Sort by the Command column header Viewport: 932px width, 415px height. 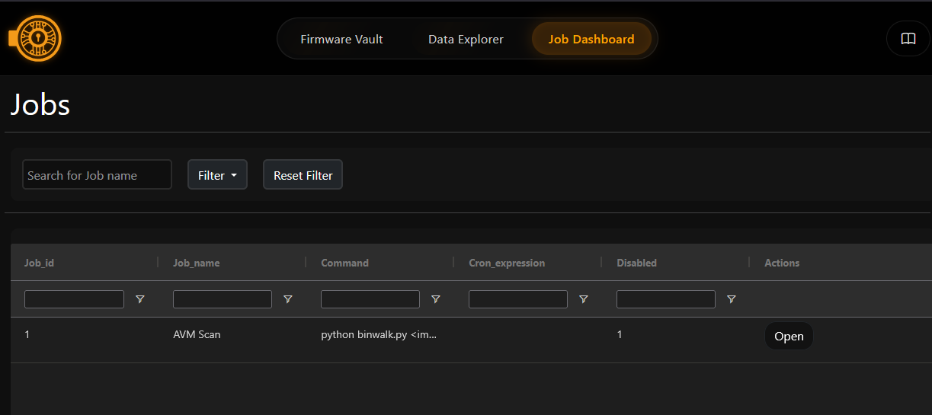(x=344, y=263)
